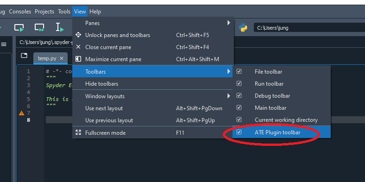Screen dimensions: 365x182
Task: Click run cell and advance icon
Action: (x=39, y=28)
